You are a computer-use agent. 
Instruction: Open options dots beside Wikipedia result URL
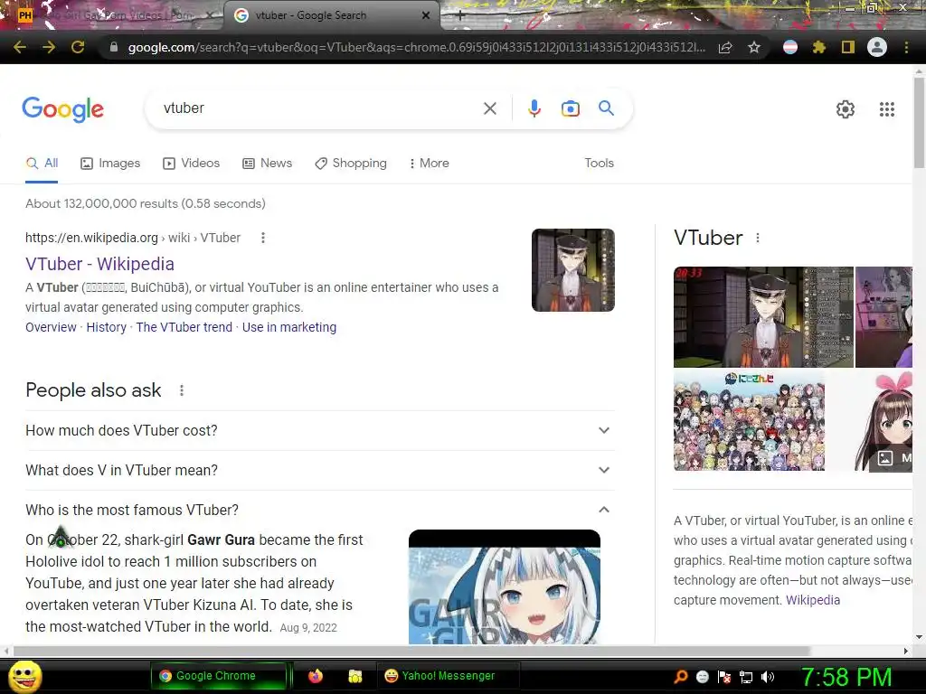coord(263,238)
